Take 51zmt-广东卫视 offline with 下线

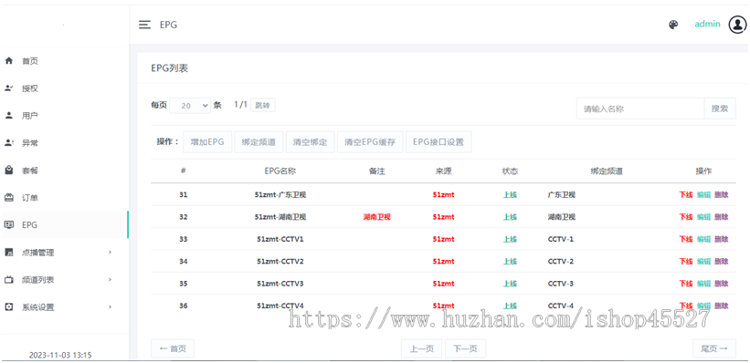(686, 195)
